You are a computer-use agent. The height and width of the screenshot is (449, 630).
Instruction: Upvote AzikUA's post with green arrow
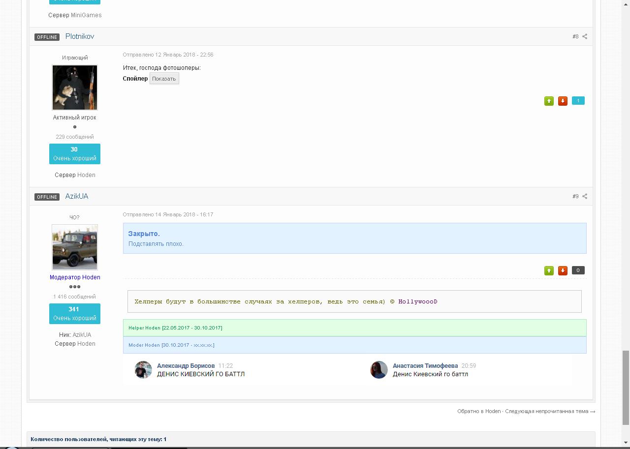549,270
